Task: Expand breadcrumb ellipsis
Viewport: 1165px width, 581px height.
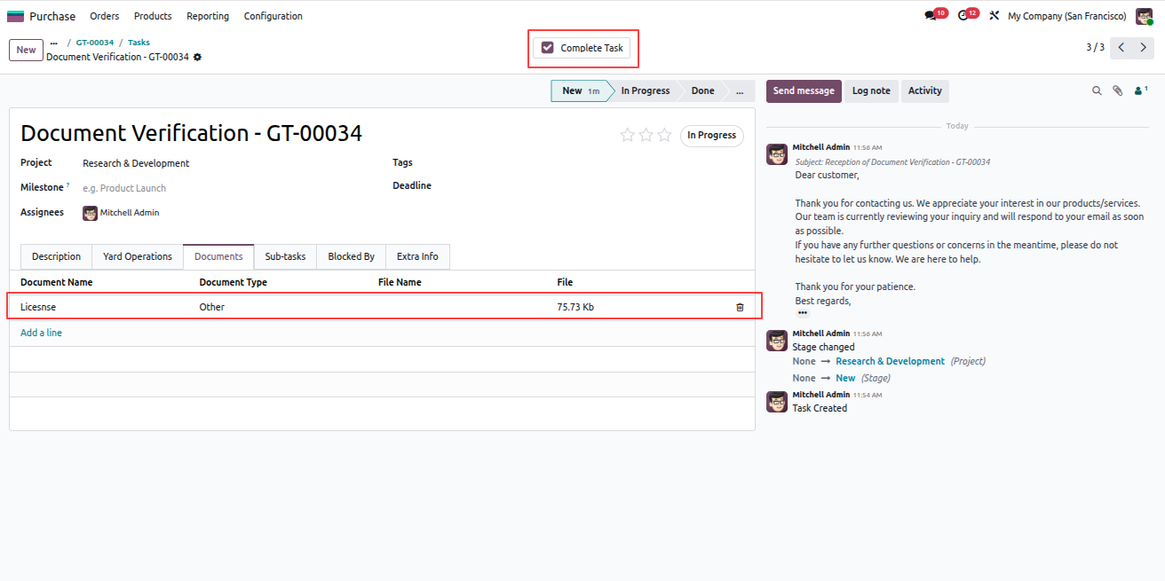Action: [53, 43]
